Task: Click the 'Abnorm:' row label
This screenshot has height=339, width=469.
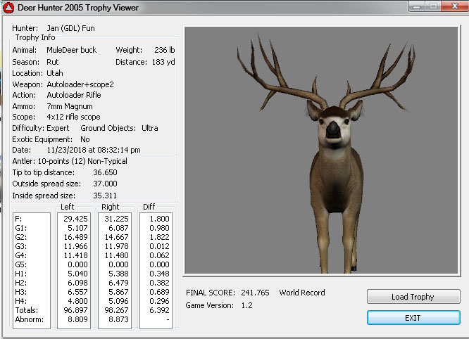Action: click(x=30, y=319)
